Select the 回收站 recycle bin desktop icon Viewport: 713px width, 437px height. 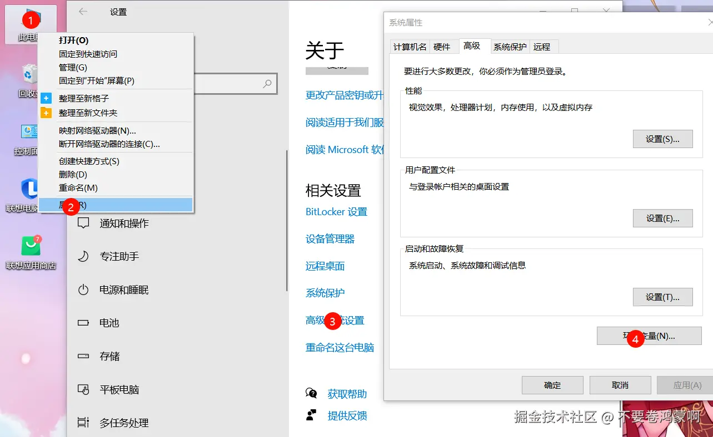coord(29,81)
